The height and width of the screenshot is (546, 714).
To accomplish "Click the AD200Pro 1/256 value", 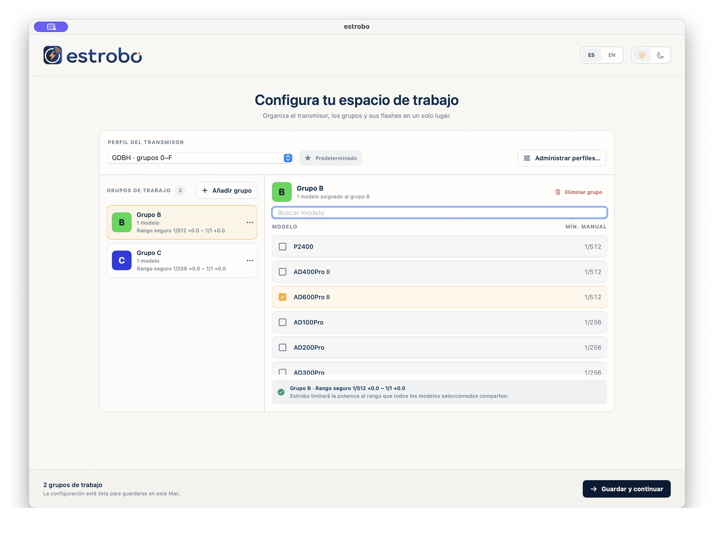I will pos(593,347).
